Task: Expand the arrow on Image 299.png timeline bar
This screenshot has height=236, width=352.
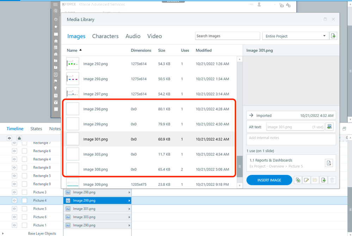Action: (x=129, y=201)
